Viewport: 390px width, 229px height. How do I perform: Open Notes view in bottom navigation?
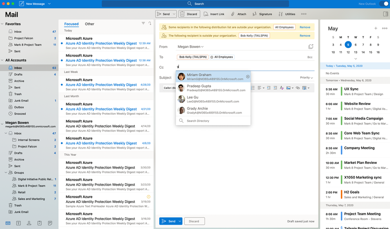[50, 223]
